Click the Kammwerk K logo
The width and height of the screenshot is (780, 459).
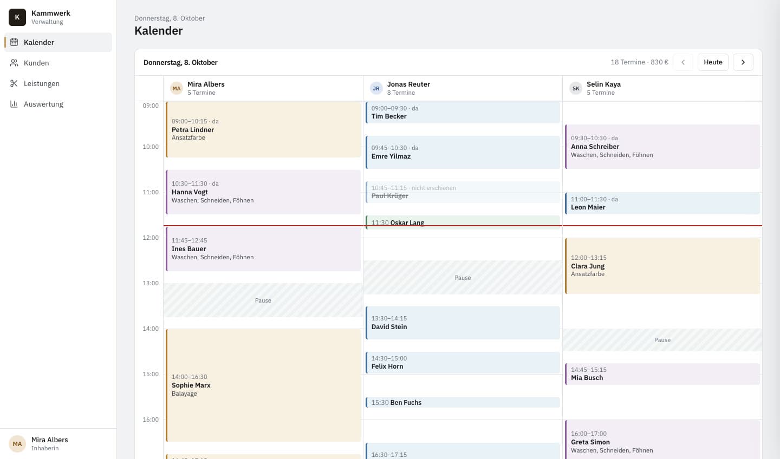pyautogui.click(x=17, y=17)
